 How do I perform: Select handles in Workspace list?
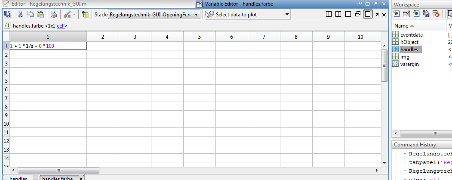pyautogui.click(x=409, y=50)
